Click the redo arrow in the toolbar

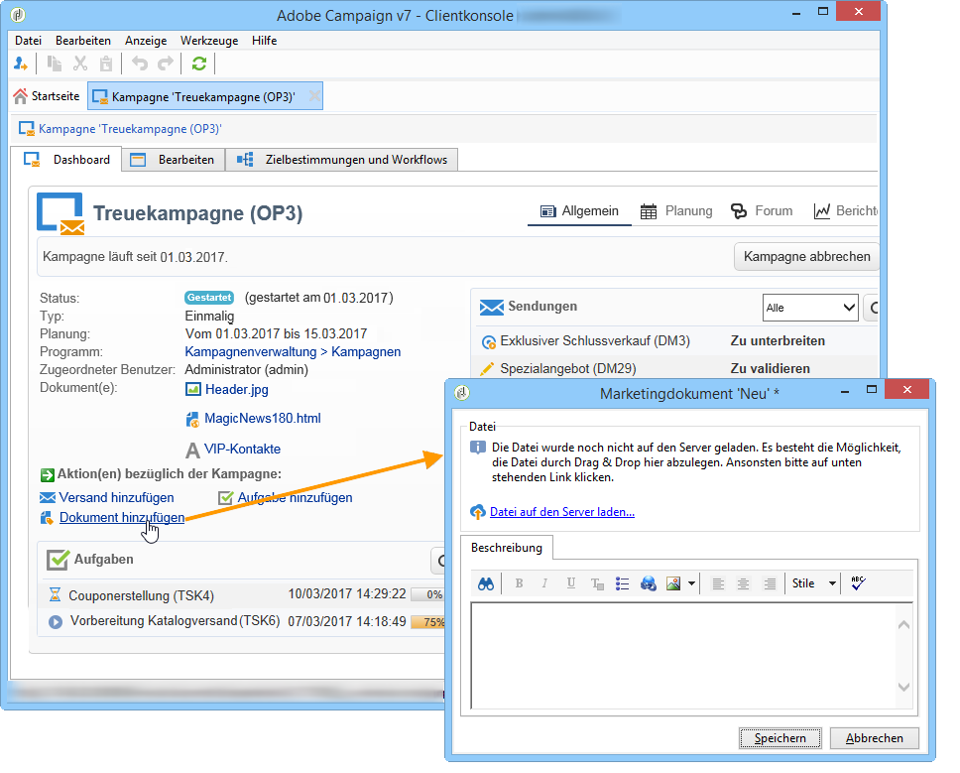point(166,64)
